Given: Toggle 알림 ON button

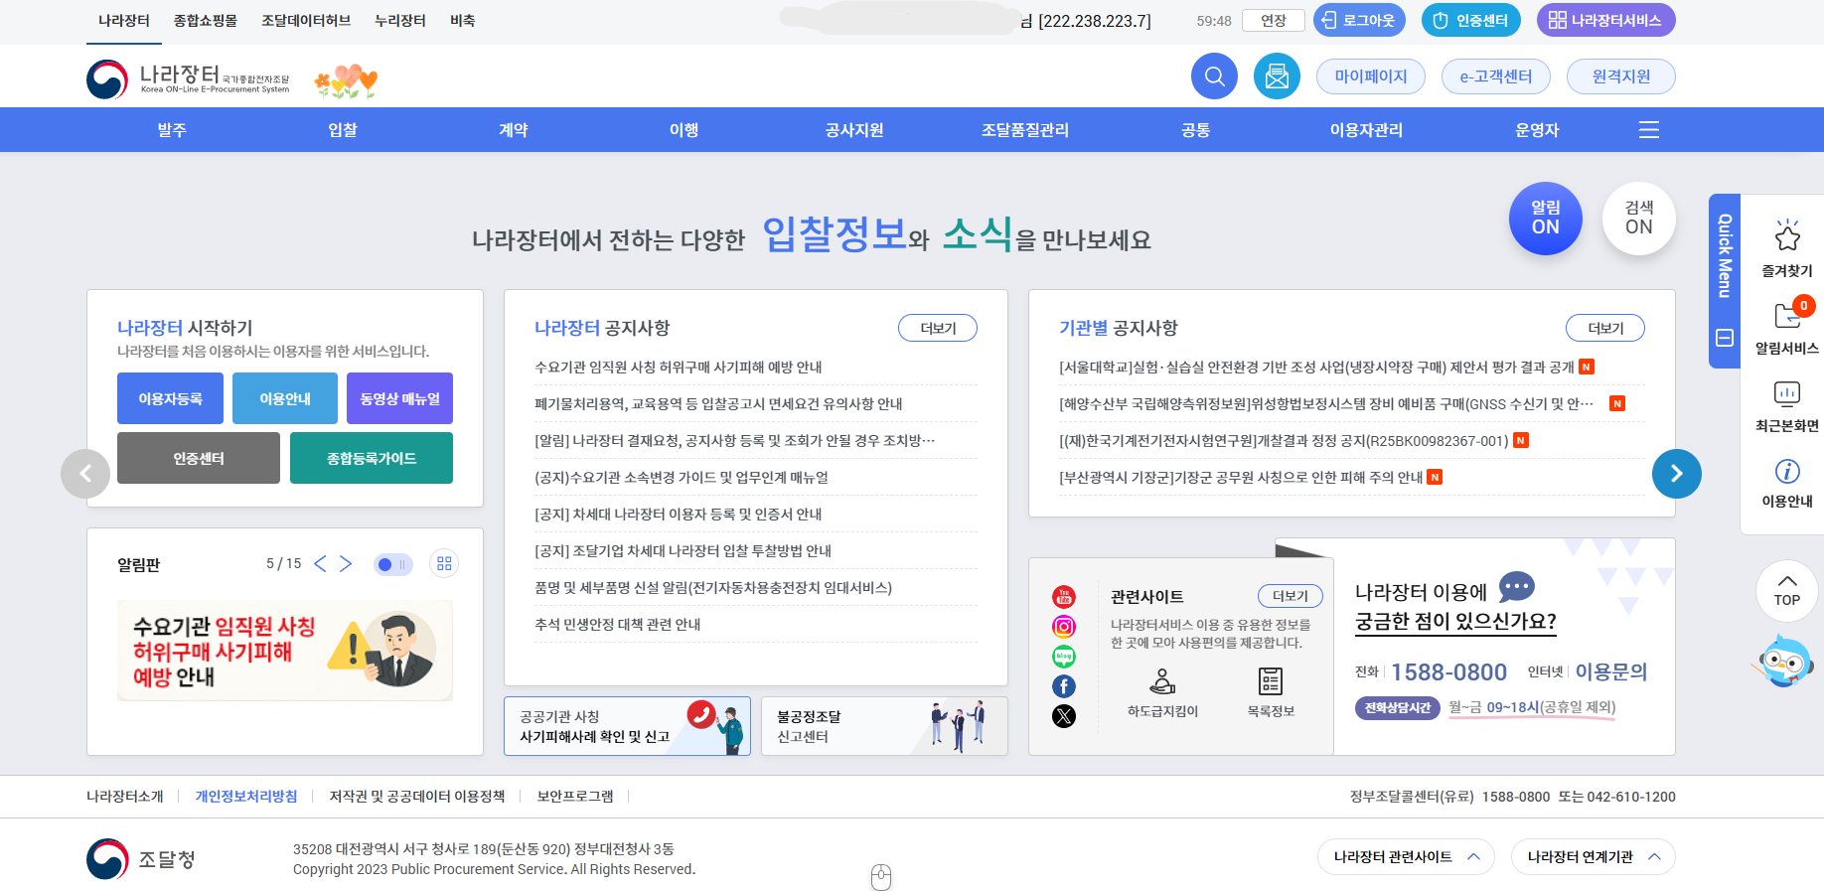Looking at the screenshot, I should (1546, 219).
